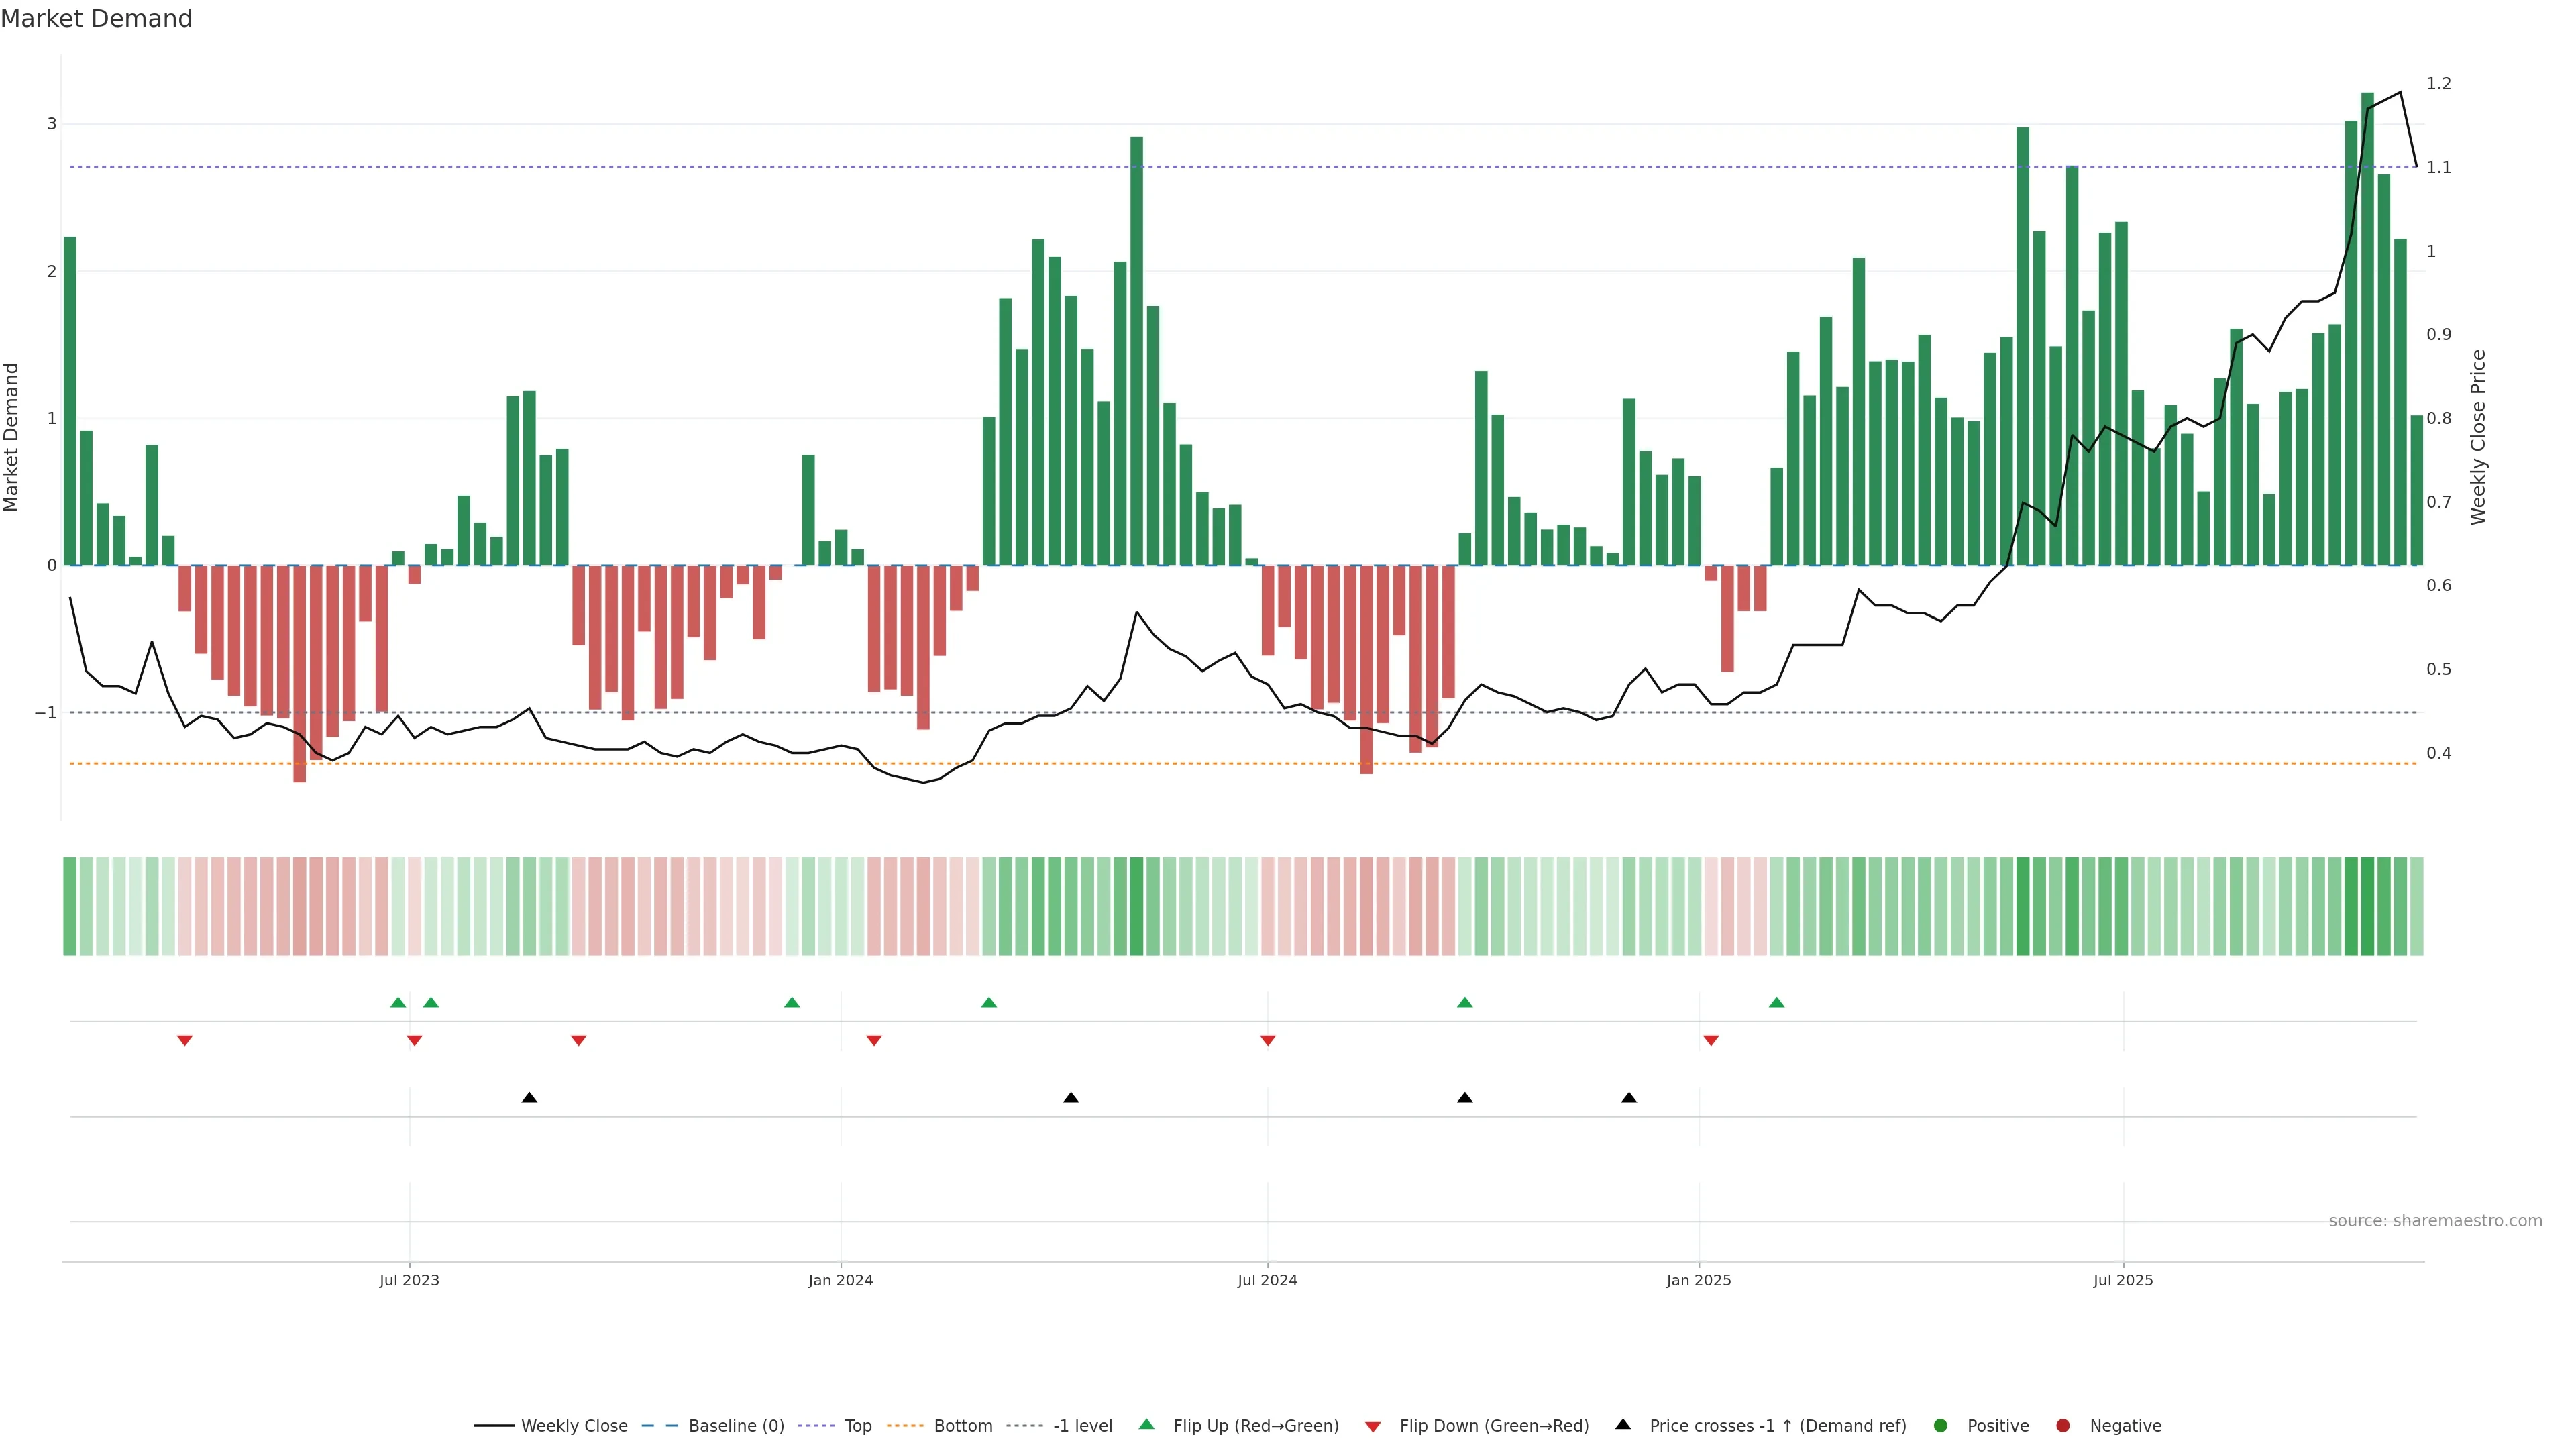Viewport: 2576px width, 1449px height.
Task: Click the green Positive legend dot
Action: click(1941, 1426)
